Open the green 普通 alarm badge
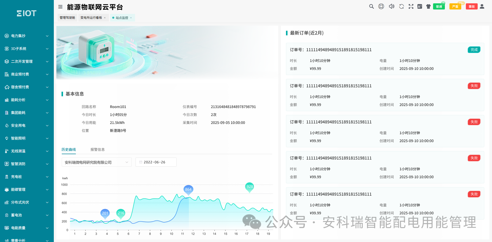 pos(439,6)
